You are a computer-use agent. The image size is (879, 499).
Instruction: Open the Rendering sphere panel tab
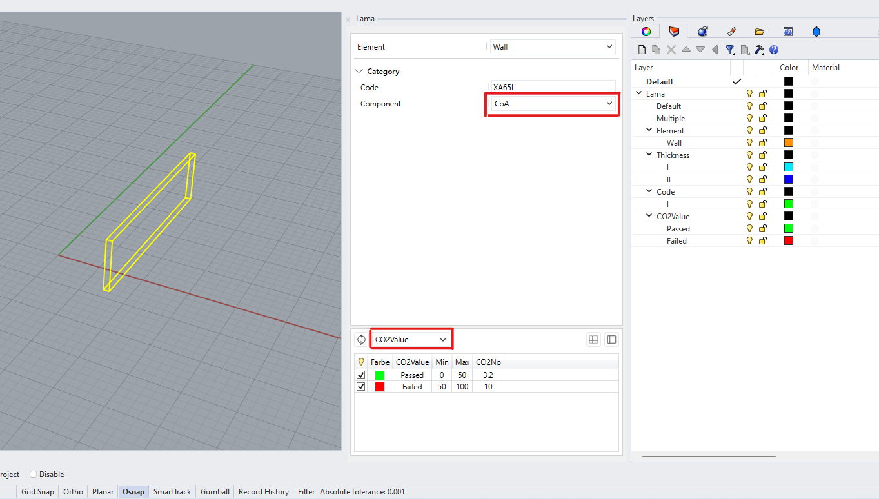(x=703, y=32)
